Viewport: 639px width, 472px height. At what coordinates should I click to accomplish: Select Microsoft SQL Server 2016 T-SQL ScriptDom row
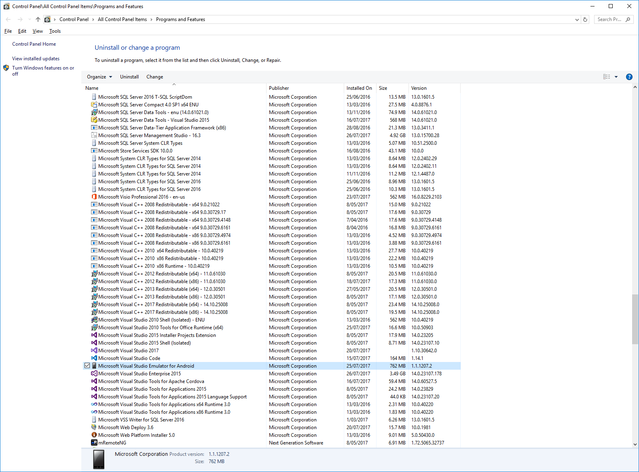pyautogui.click(x=272, y=97)
